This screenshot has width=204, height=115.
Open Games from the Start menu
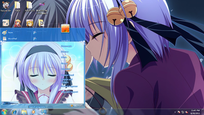click(65, 63)
